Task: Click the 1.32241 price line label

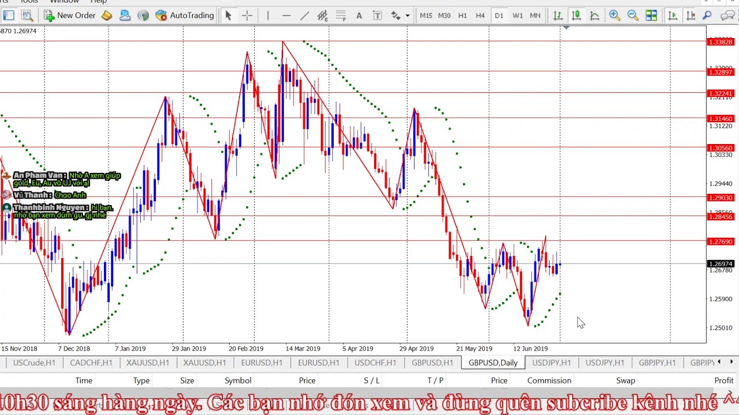Action: point(721,93)
